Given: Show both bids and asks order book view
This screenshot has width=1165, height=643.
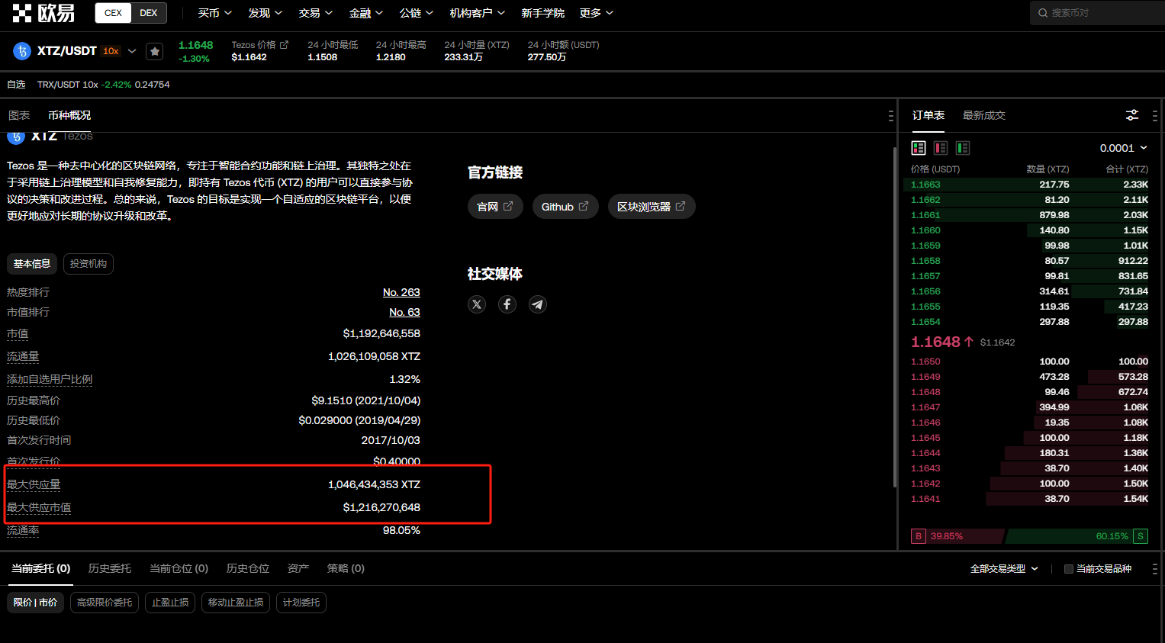Looking at the screenshot, I should (919, 148).
